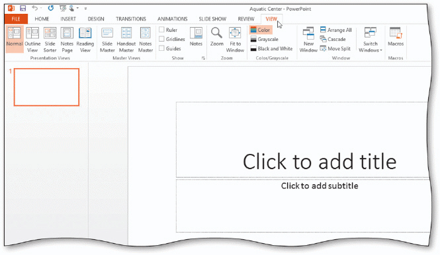Open the Undo history dropdown arrow
This screenshot has height=255, width=440.
(x=41, y=9)
